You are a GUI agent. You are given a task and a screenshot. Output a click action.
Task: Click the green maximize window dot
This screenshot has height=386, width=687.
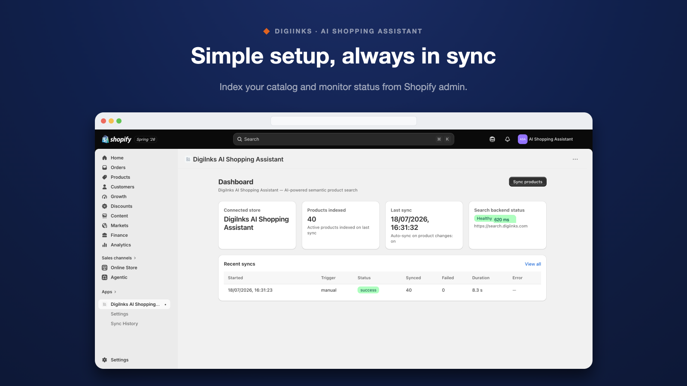coord(119,121)
